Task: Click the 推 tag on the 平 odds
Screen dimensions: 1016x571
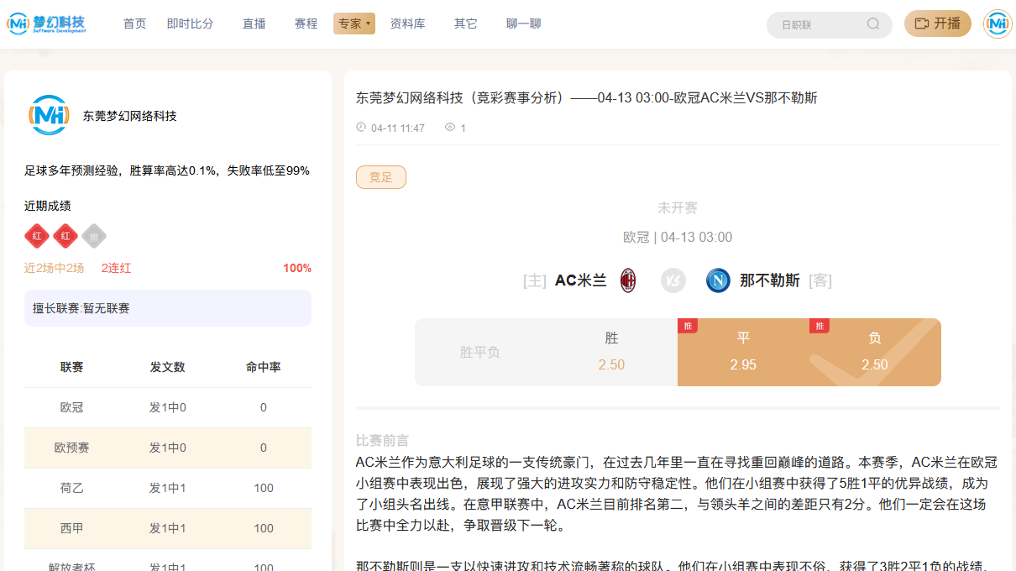Action: tap(688, 326)
